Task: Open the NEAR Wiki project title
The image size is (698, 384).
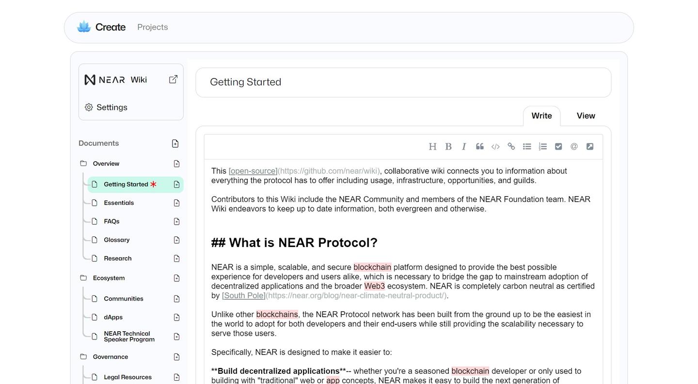Action: pyautogui.click(x=116, y=79)
